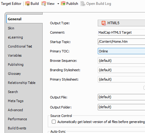This screenshot has height=133, width=145.
Task: Enable automatically get latest version checkbox
Action: click(x=54, y=122)
